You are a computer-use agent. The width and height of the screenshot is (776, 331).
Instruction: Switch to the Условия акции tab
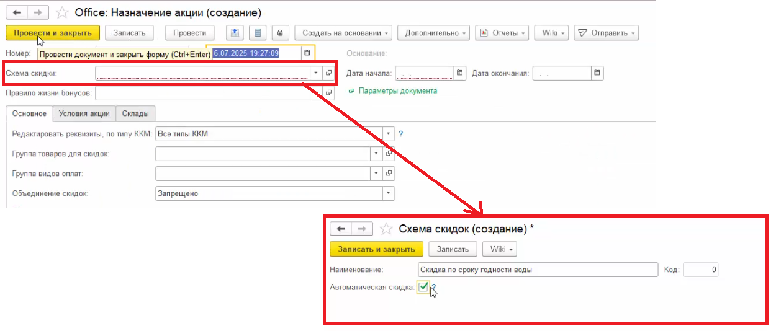(84, 113)
